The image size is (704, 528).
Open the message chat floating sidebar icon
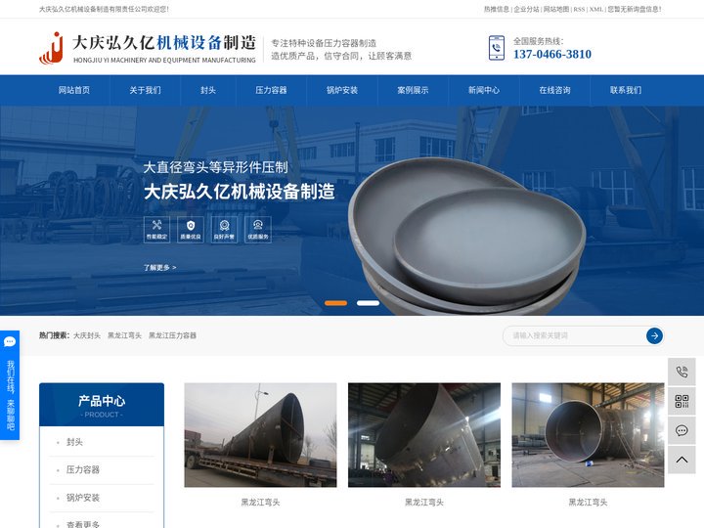click(682, 430)
